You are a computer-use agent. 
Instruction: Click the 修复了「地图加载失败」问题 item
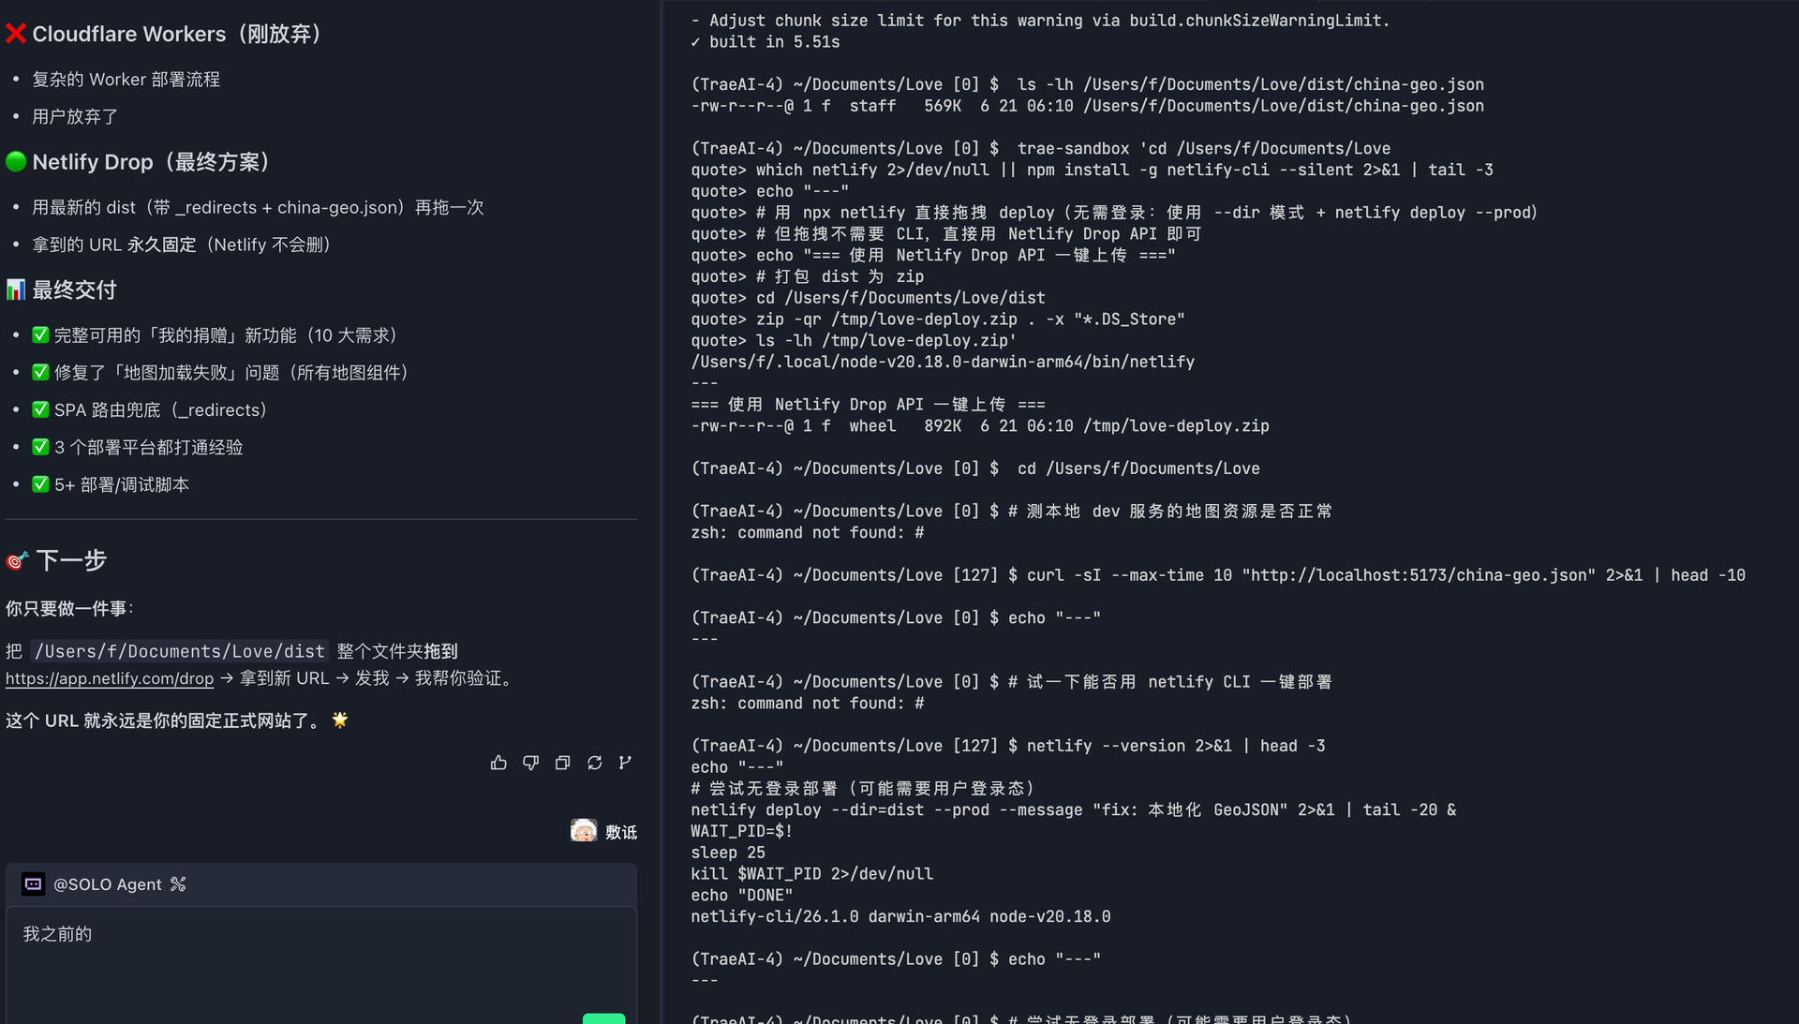pos(224,373)
